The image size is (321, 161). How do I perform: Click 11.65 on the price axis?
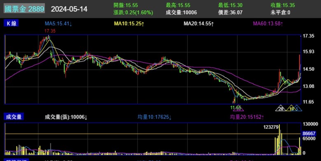[309, 102]
